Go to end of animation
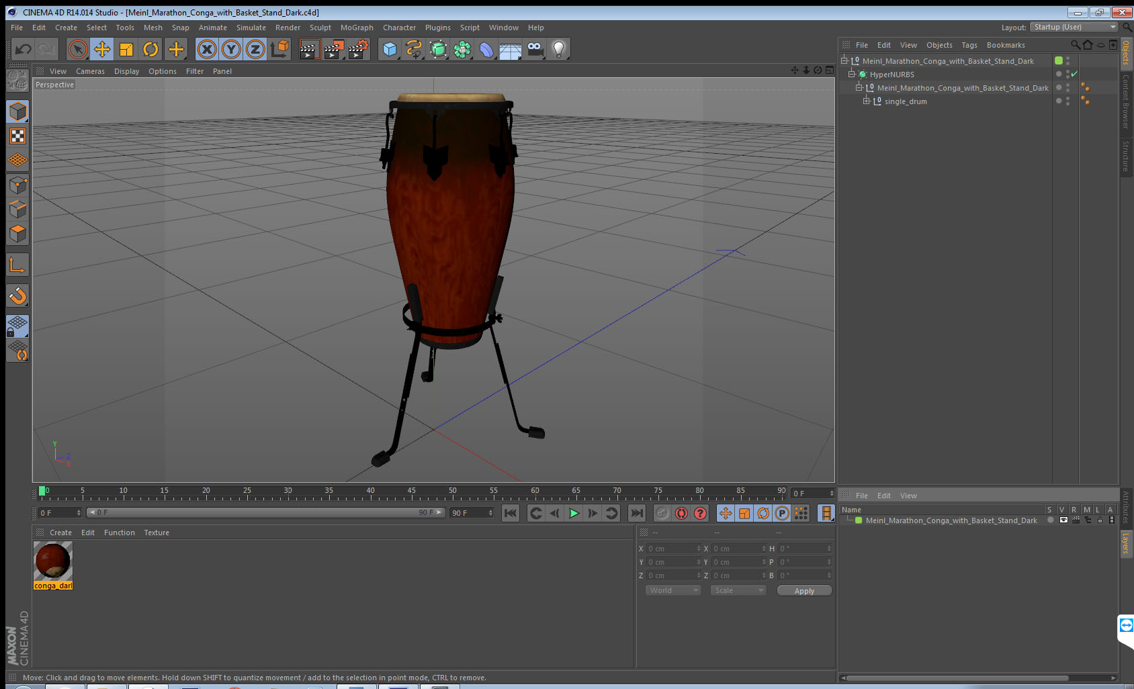1134x689 pixels. coord(636,513)
